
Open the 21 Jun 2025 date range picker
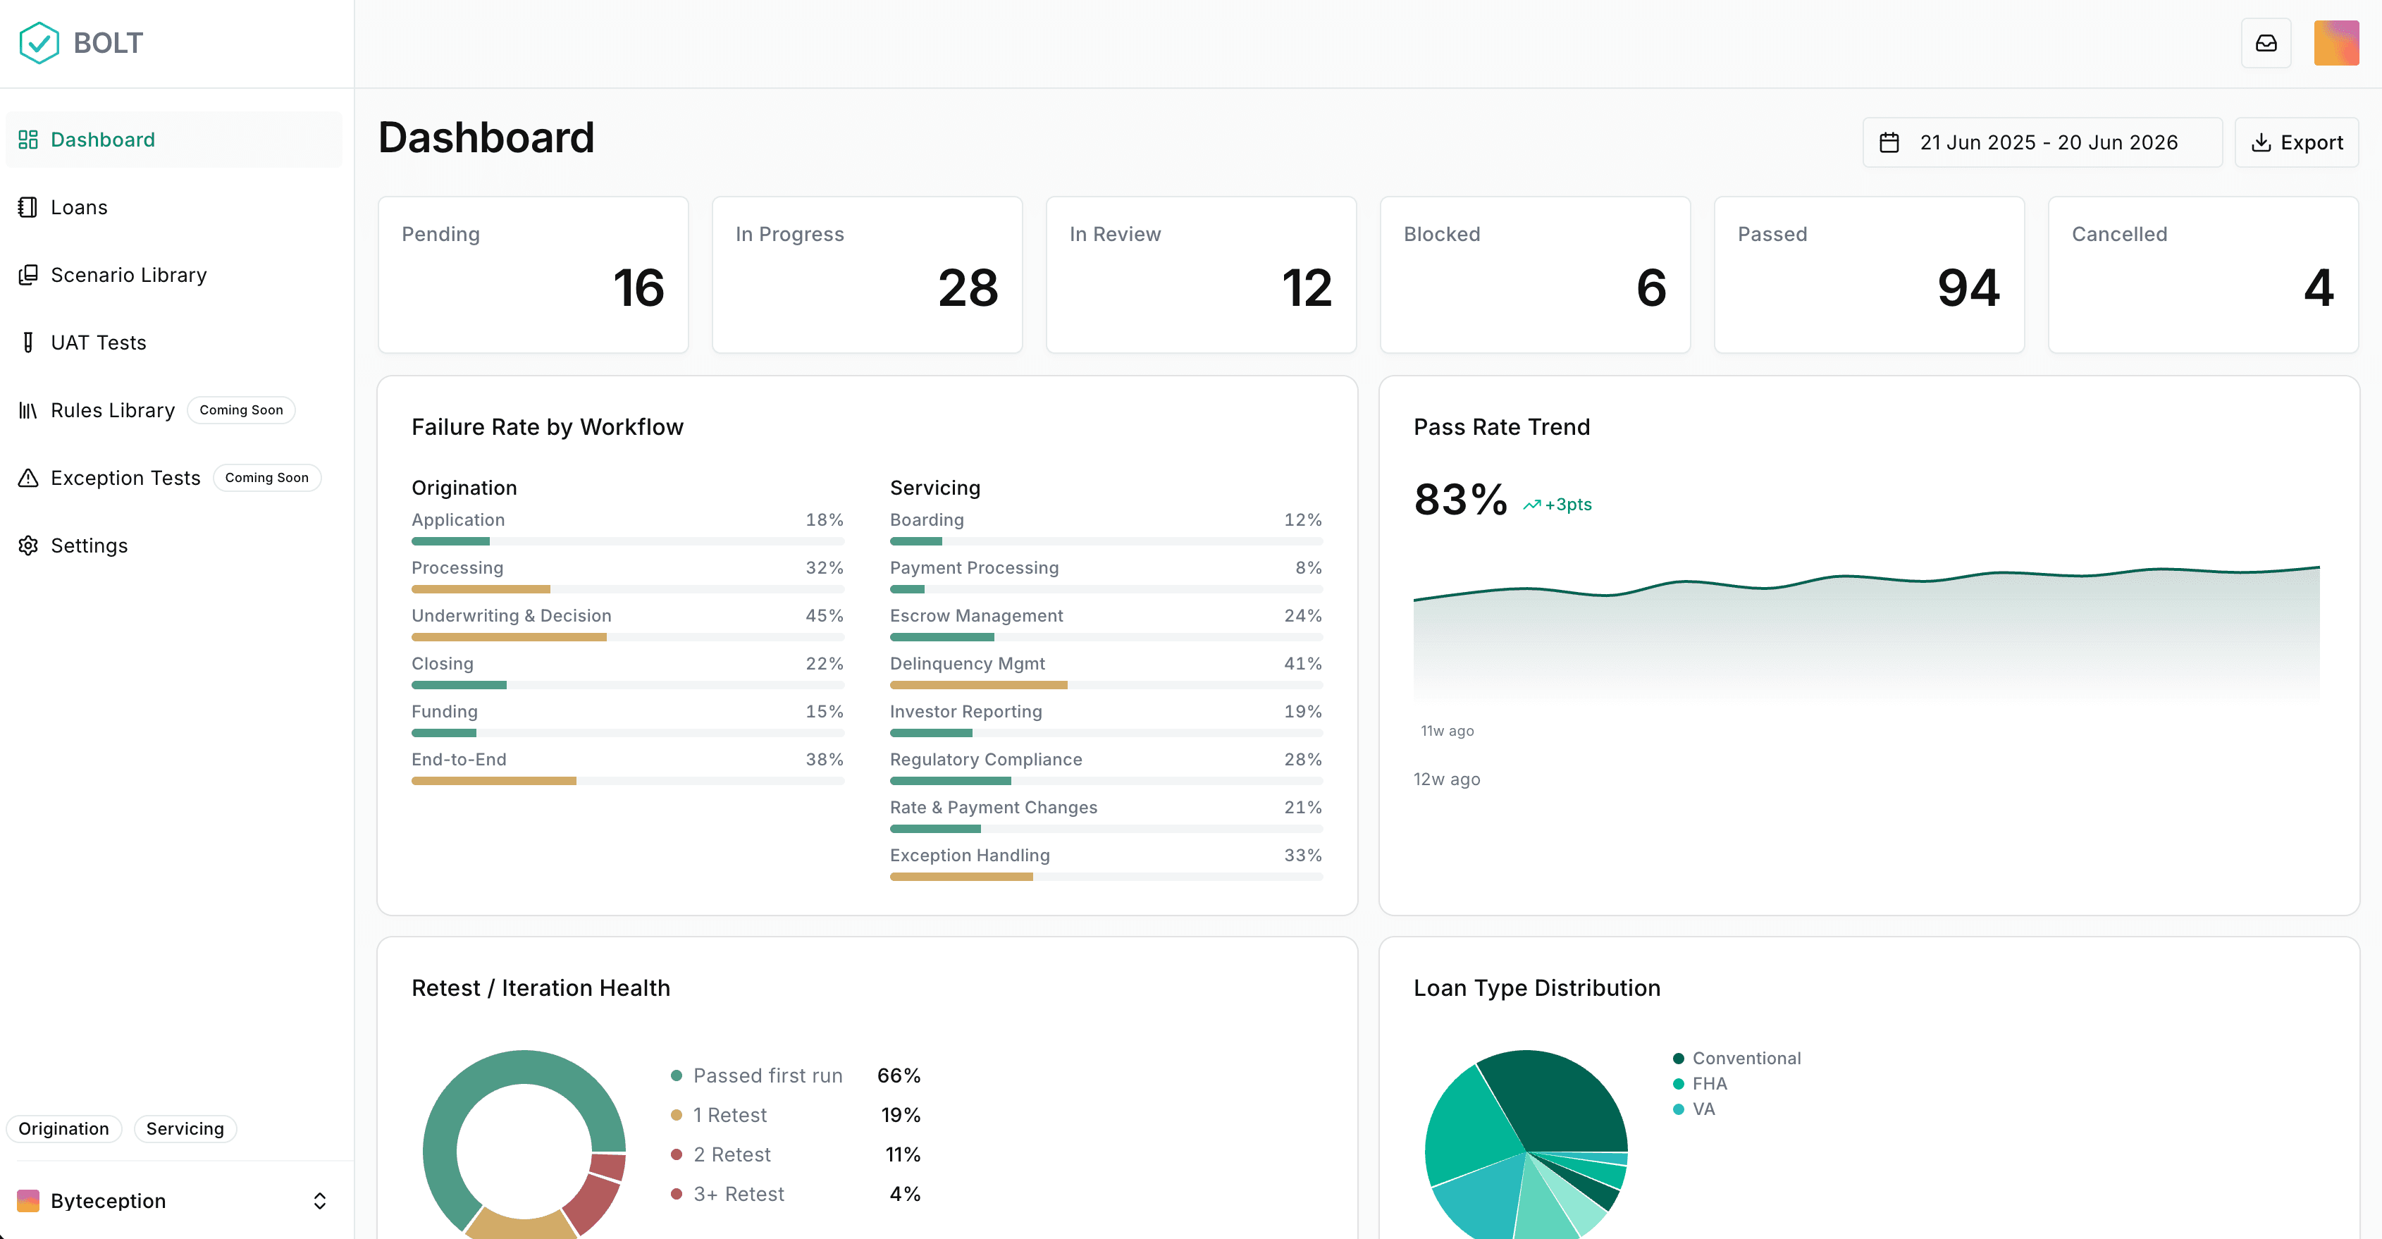click(2042, 142)
